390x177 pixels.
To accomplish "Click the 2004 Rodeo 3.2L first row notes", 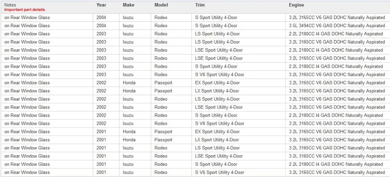I will click(27, 18).
